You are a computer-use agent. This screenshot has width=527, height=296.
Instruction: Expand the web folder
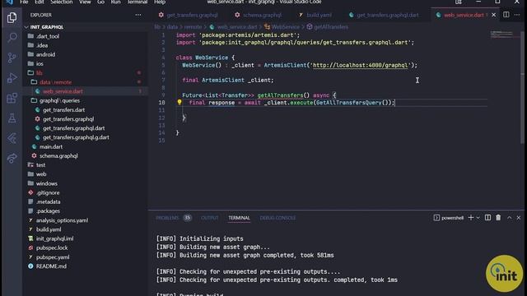[x=41, y=174]
